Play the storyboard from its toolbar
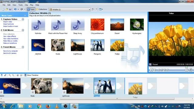 coord(21,75)
